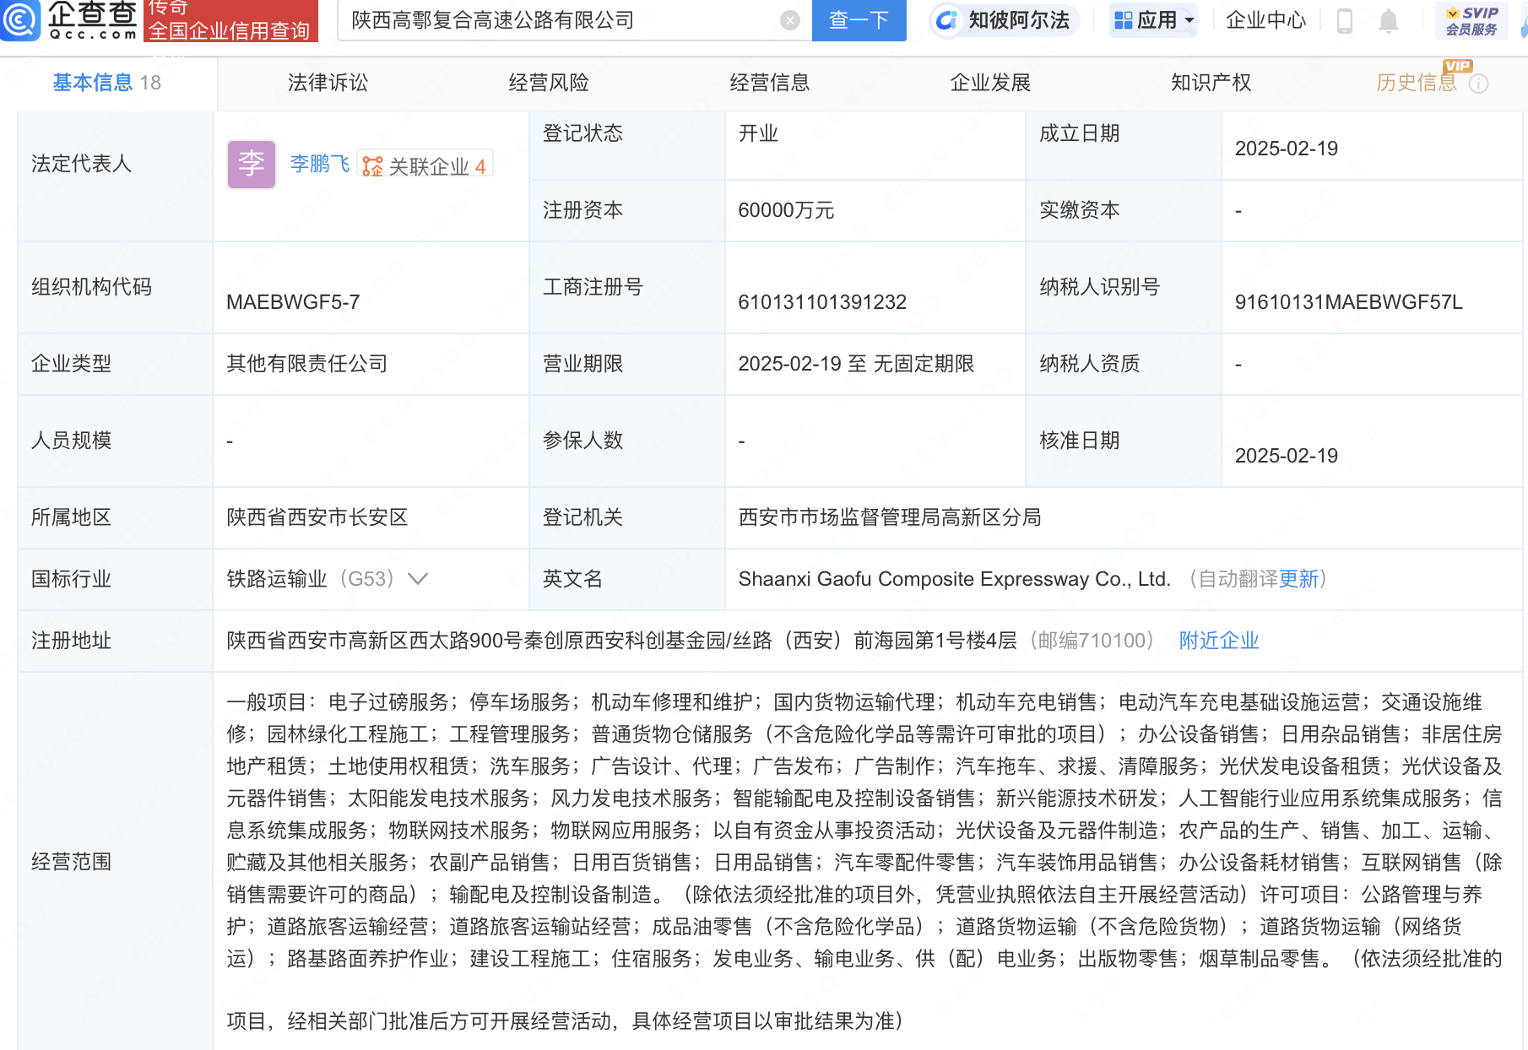
Task: Click the SVIP member service badge
Action: [1471, 20]
